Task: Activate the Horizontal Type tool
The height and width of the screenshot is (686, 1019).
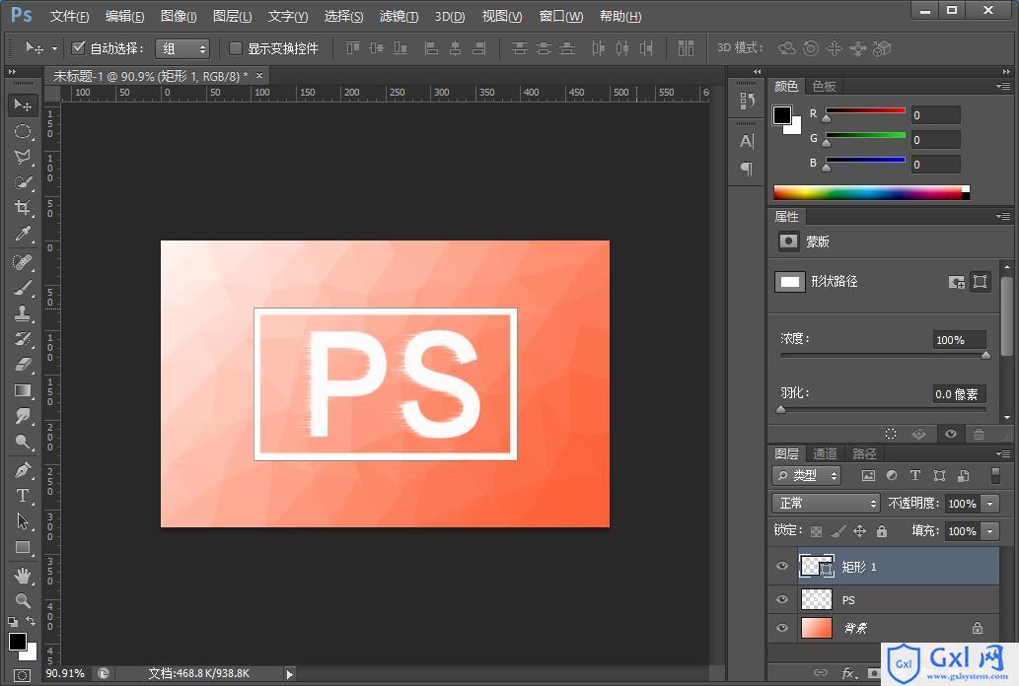Action: pos(23,496)
